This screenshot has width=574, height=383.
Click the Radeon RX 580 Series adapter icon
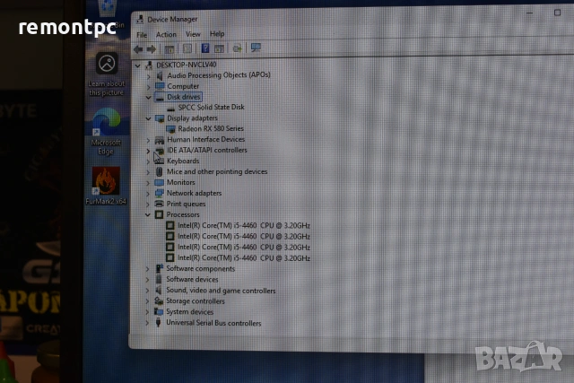(x=170, y=129)
